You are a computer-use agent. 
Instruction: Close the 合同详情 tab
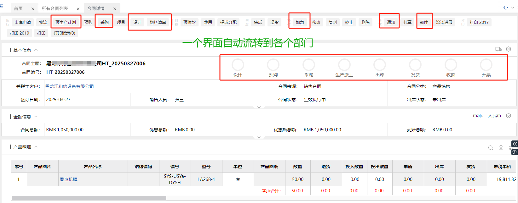click(x=115, y=9)
